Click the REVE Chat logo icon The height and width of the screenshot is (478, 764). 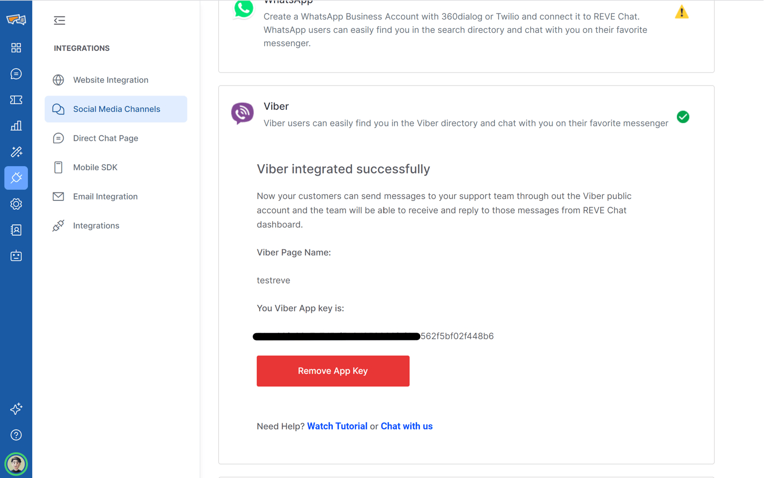point(16,19)
